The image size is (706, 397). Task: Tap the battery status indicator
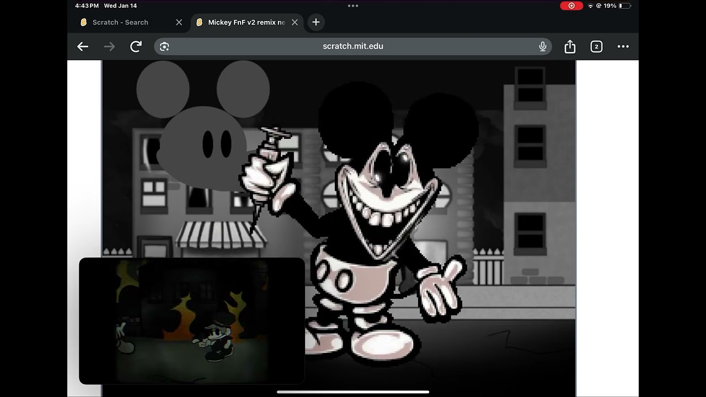[x=624, y=6]
